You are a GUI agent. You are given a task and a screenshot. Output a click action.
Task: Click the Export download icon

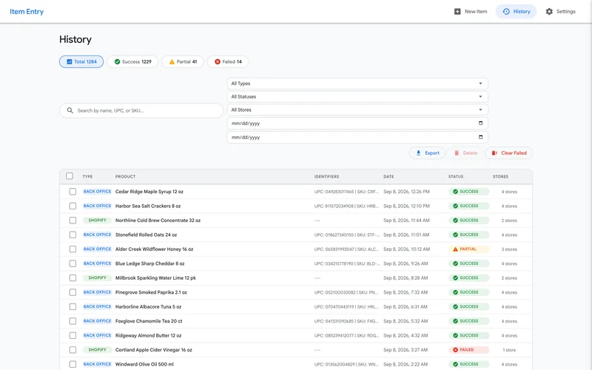(x=418, y=153)
